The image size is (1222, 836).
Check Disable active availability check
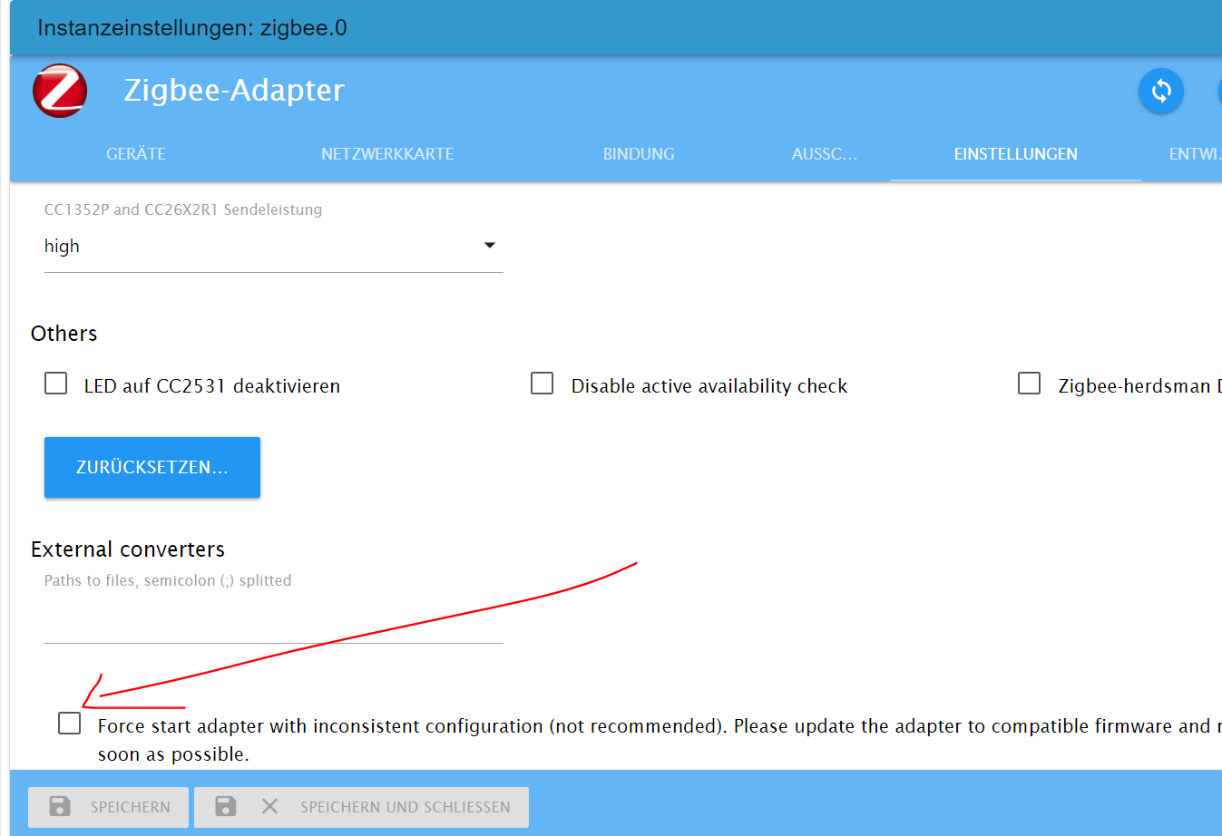[543, 384]
